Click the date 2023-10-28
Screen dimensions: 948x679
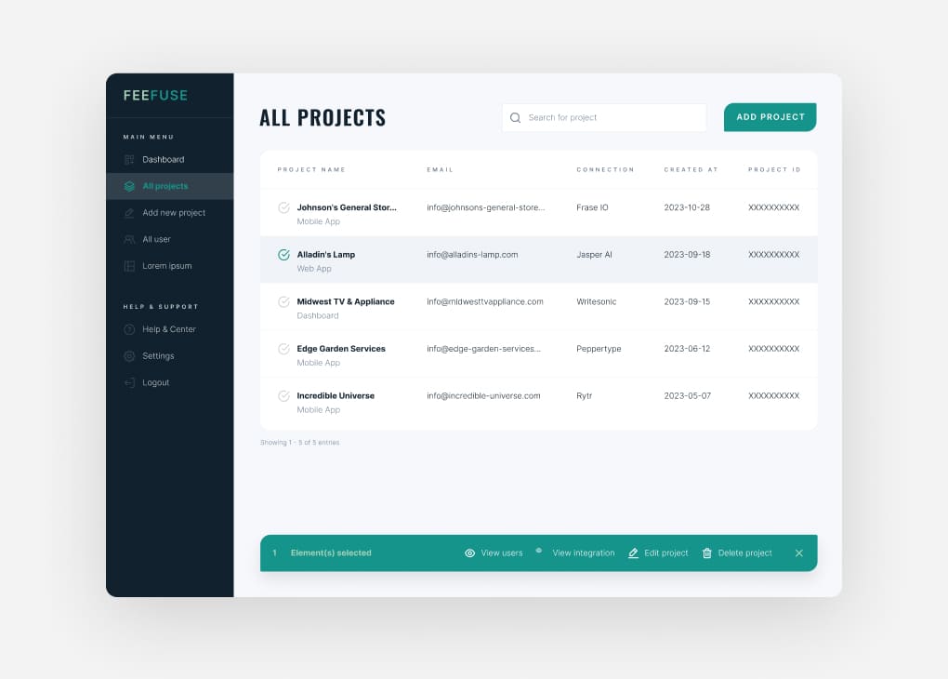[687, 207]
